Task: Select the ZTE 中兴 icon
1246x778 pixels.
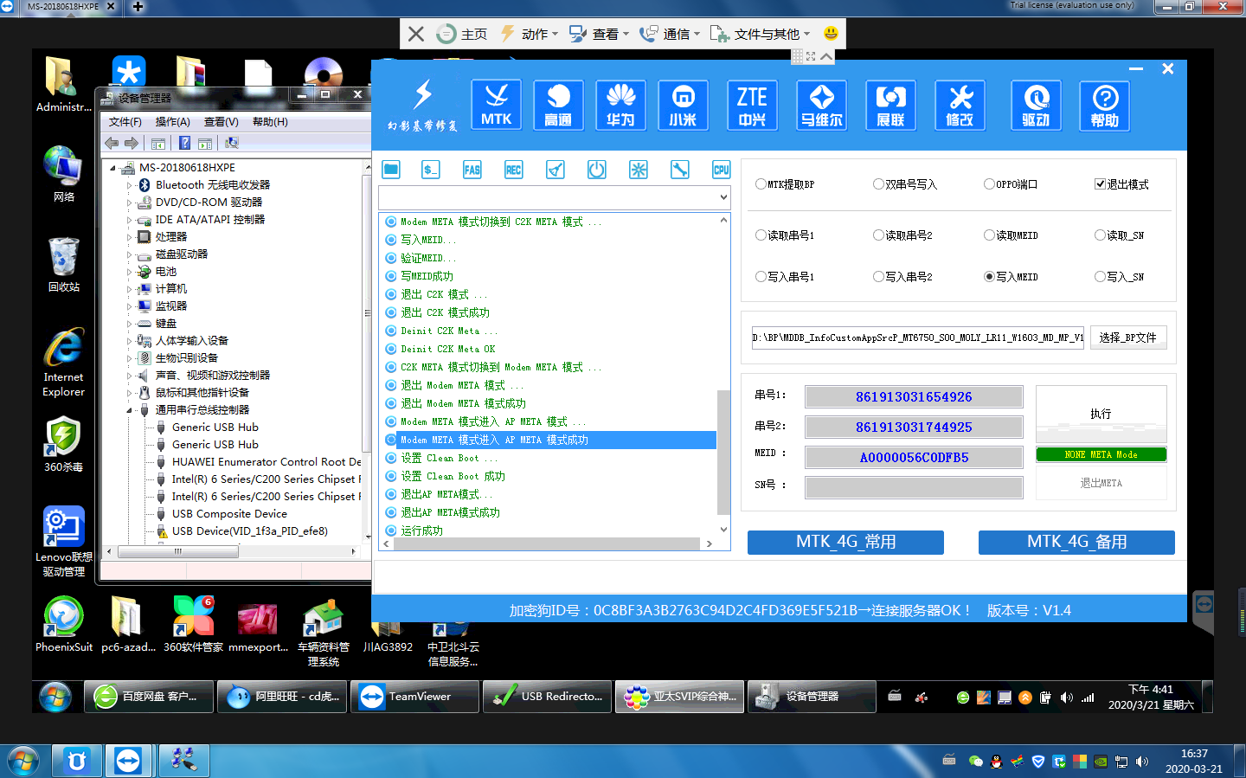Action: click(752, 105)
